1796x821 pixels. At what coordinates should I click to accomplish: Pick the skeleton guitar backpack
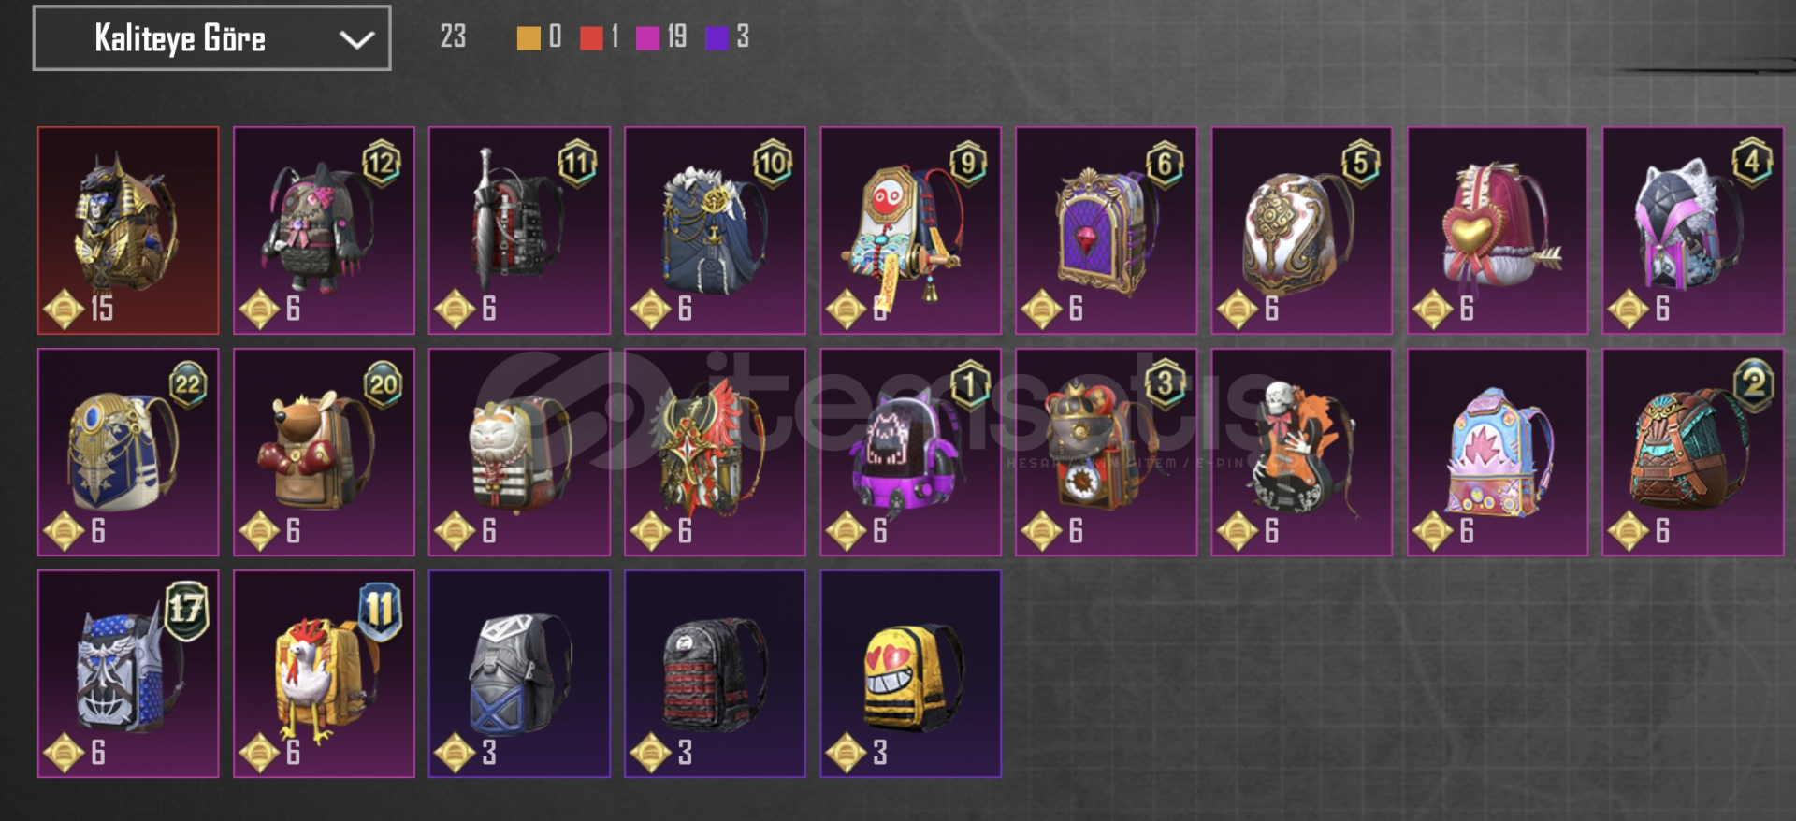click(1301, 452)
